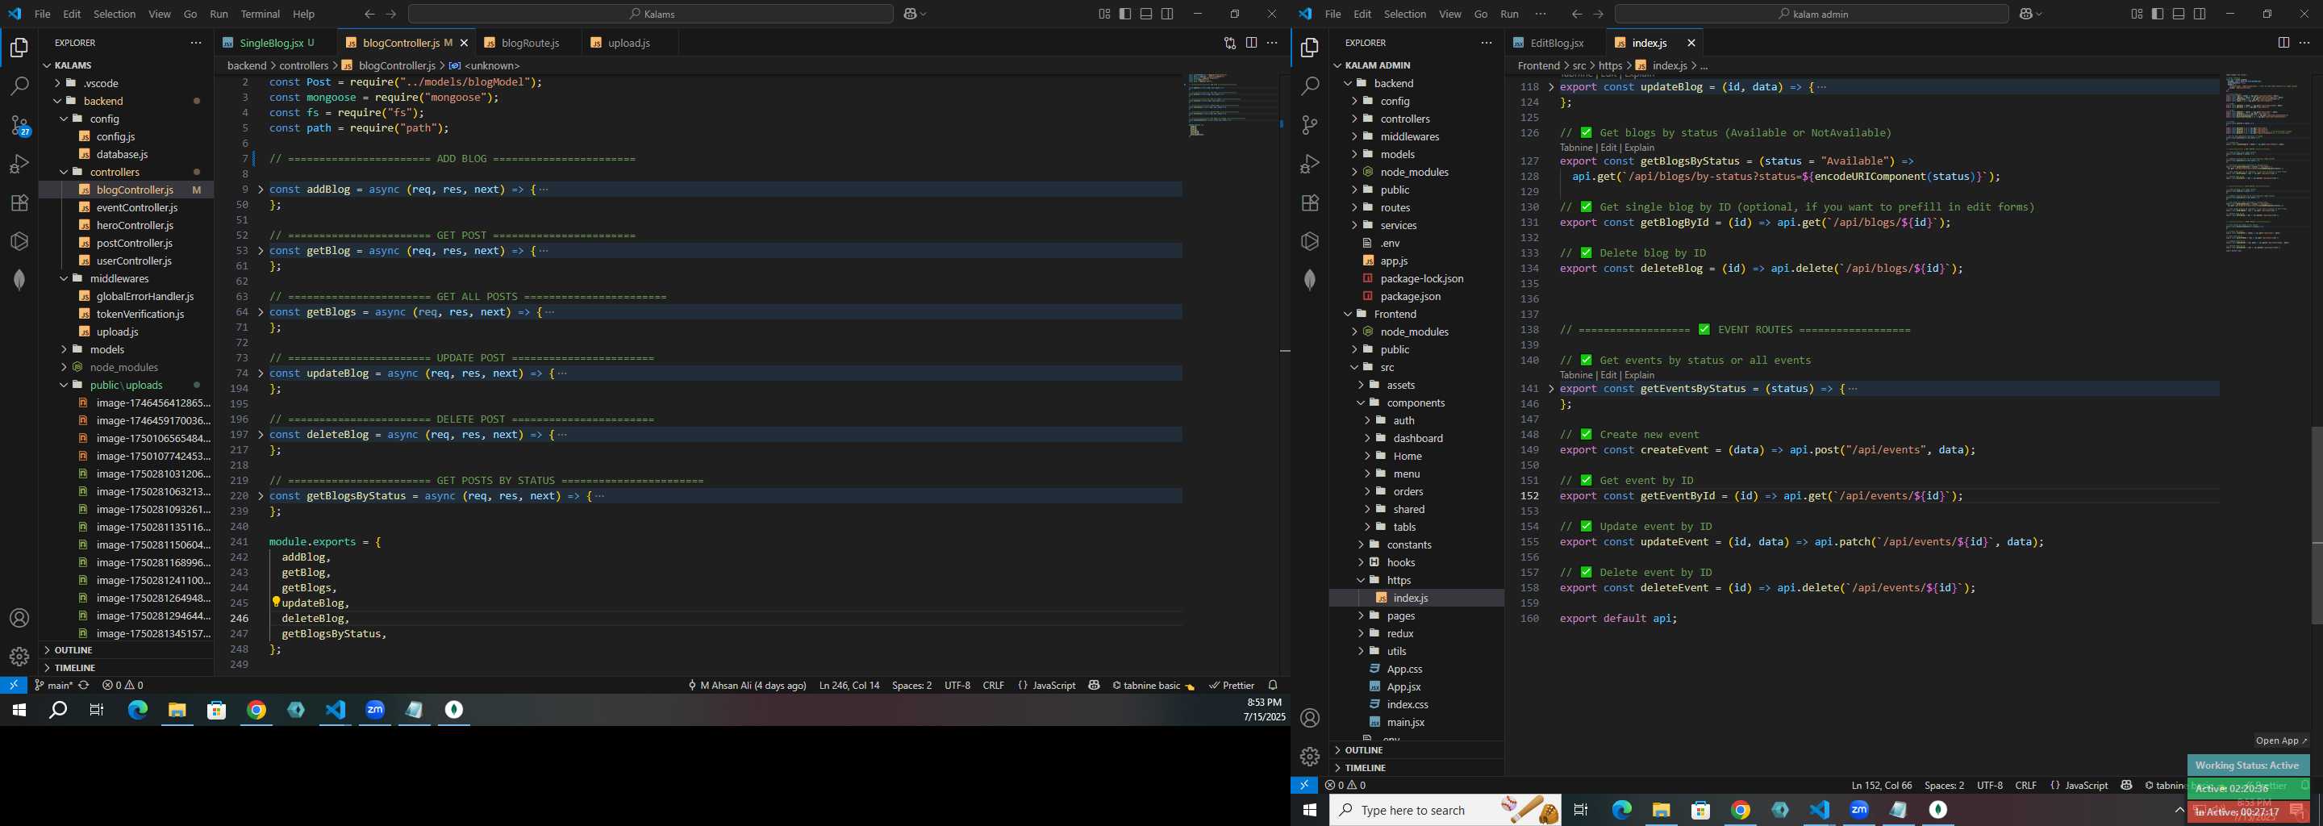
Task: Open changes icon in Kalams editor toolbar
Action: click(x=1230, y=43)
